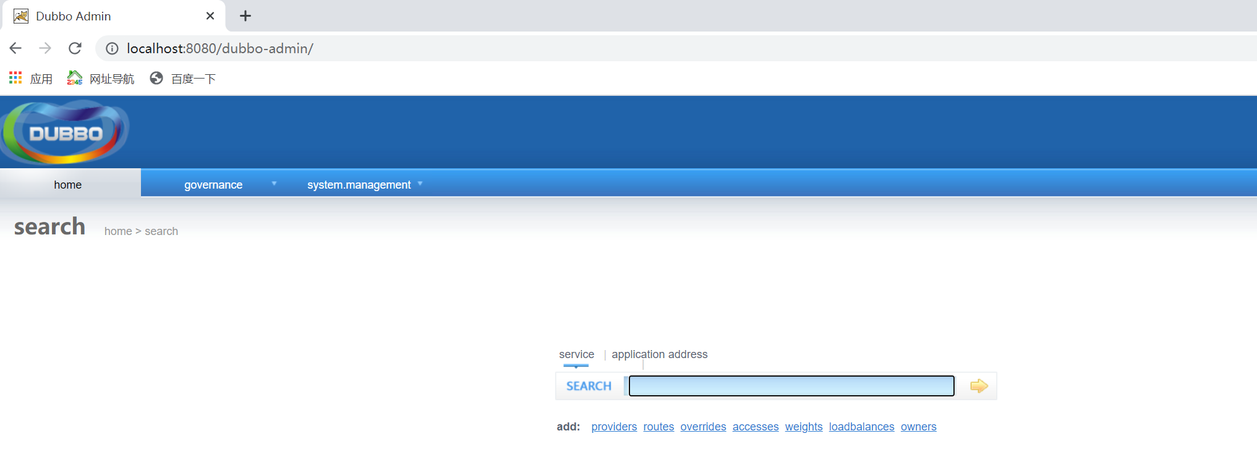Close the Dubbo Admin tab
Viewport: 1257px width, 449px height.
tap(210, 16)
